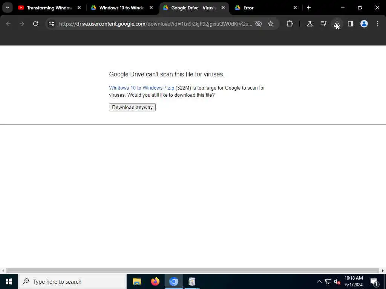This screenshot has height=289, width=386.
Task: Minimize the Chrome window
Action: (x=342, y=8)
